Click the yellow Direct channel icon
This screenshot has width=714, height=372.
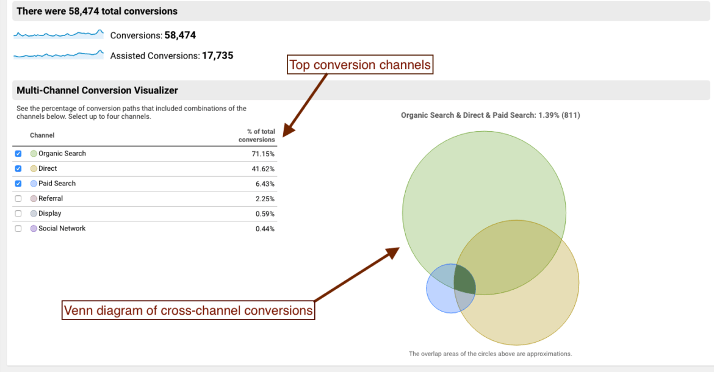click(34, 168)
